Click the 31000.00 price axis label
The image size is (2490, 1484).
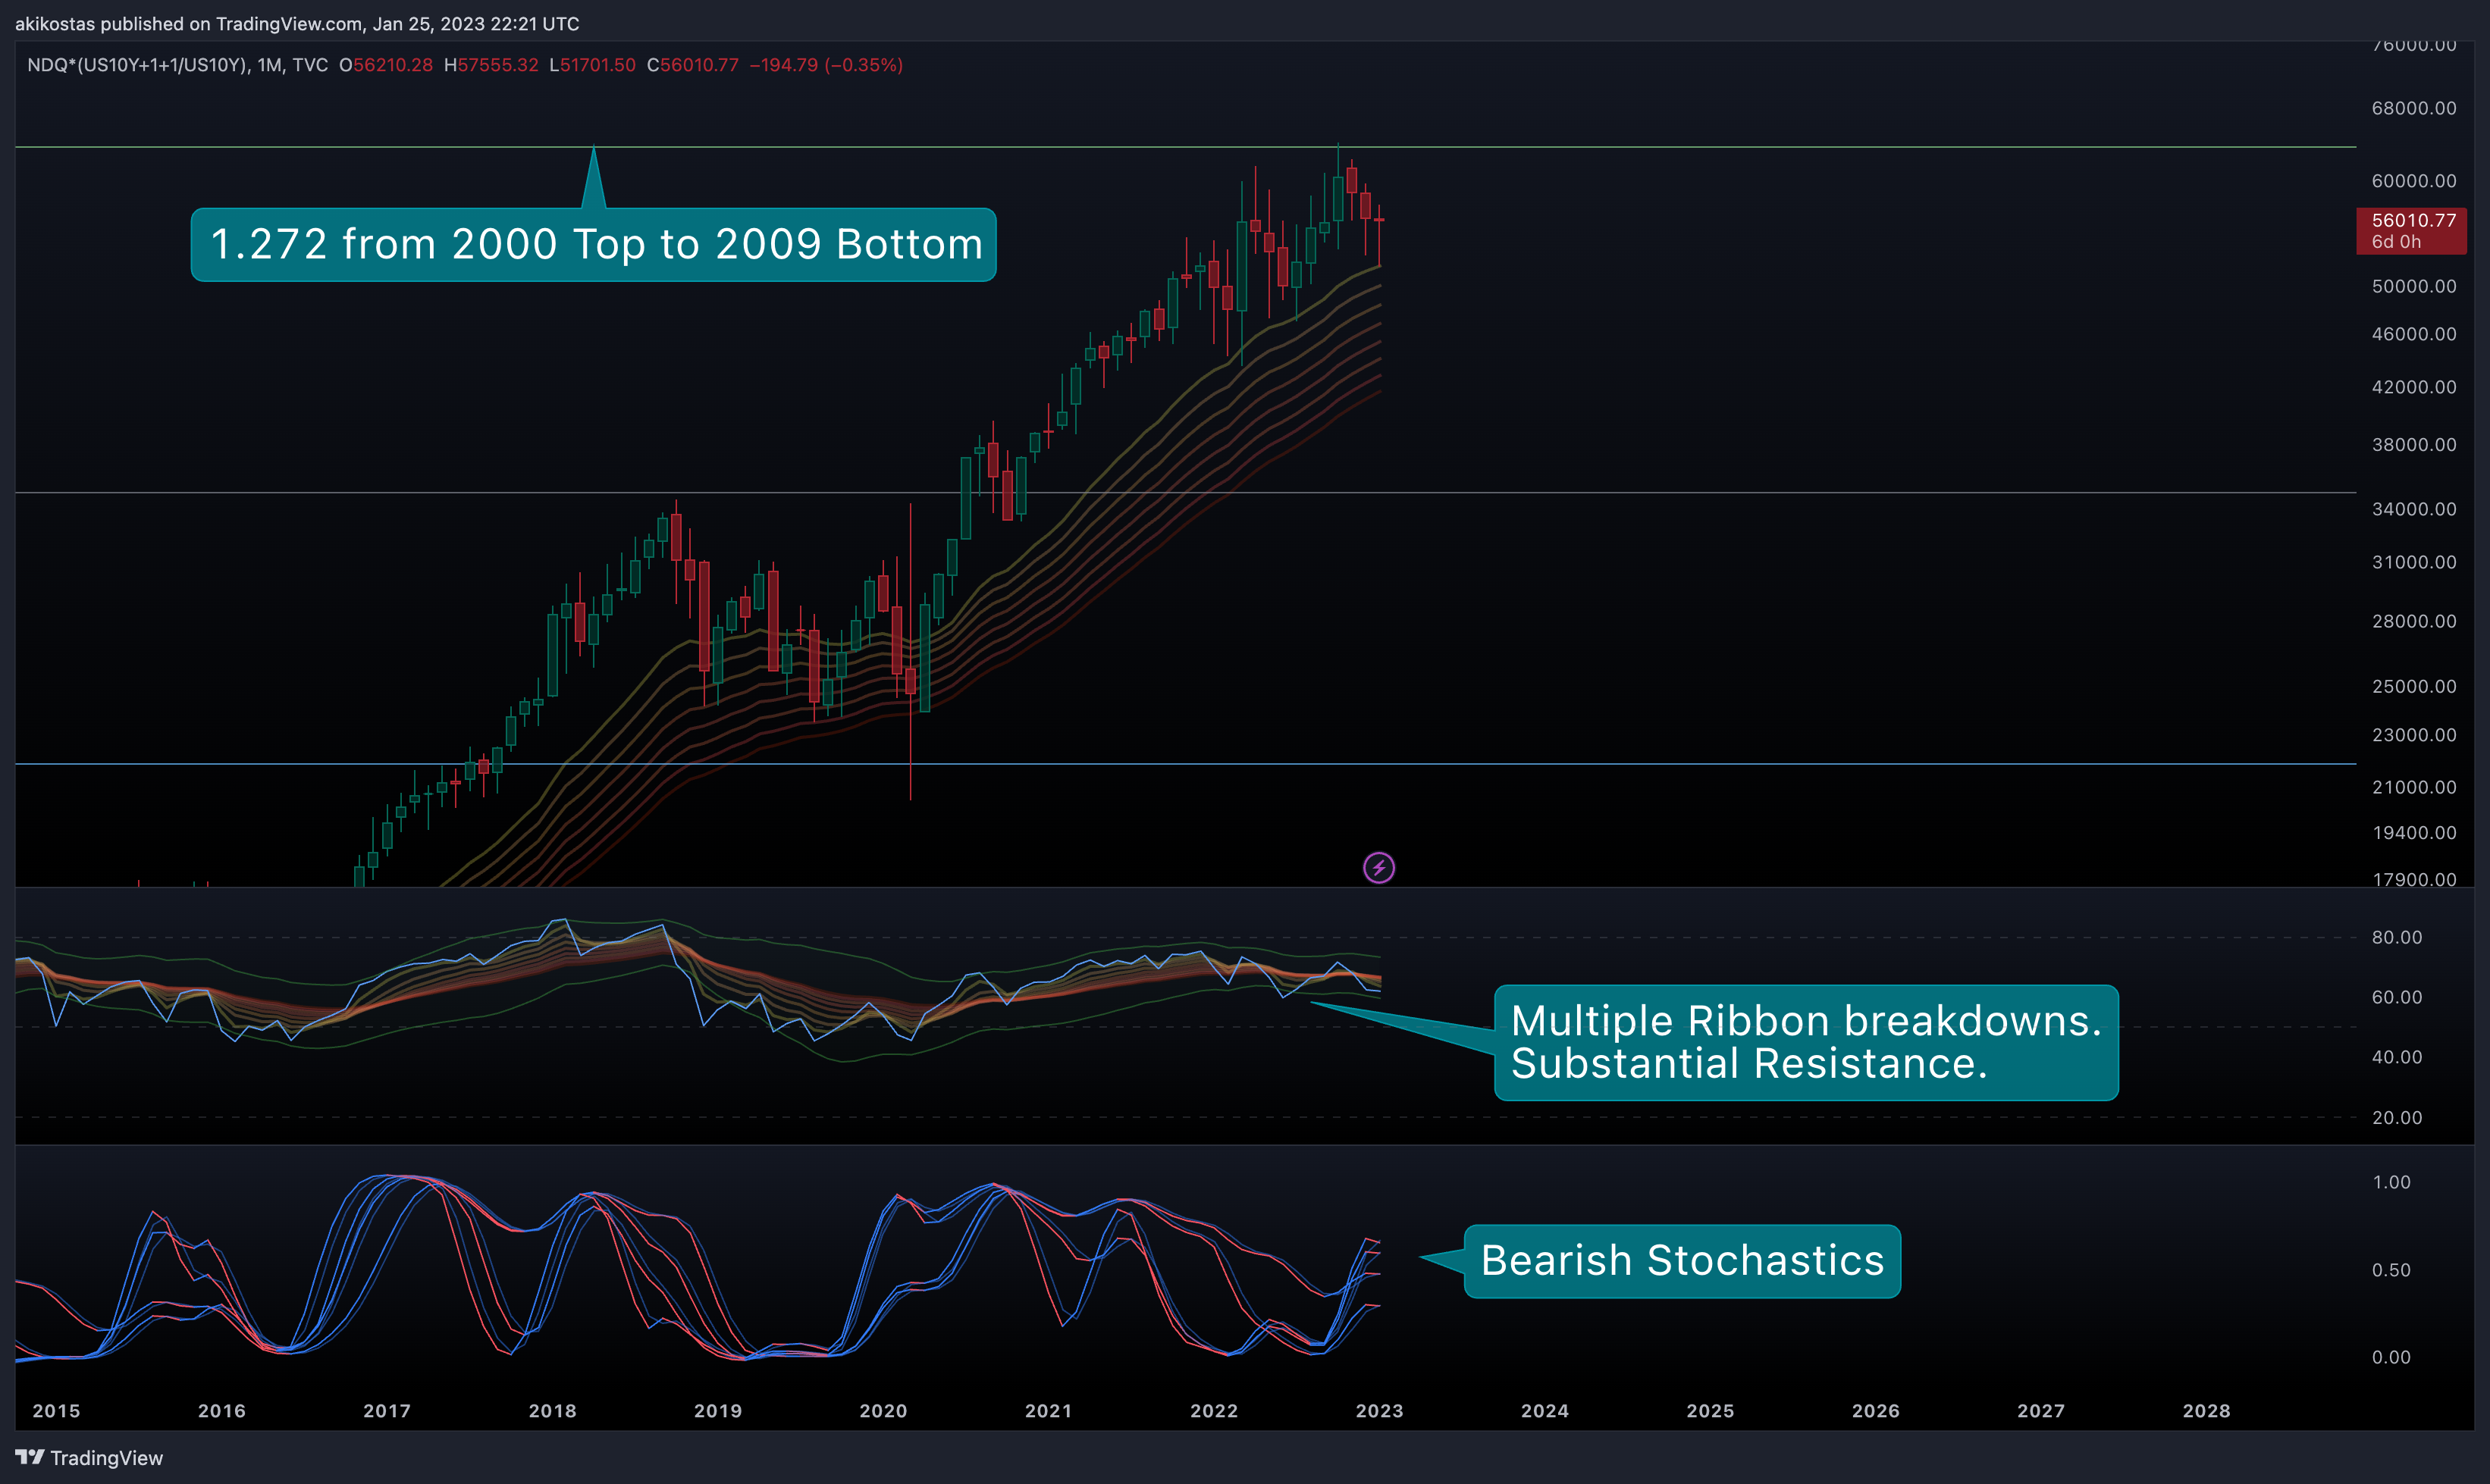tap(2414, 562)
